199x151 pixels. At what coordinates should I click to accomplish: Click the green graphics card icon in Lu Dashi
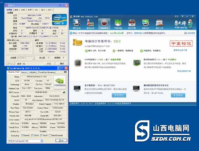tap(137, 63)
